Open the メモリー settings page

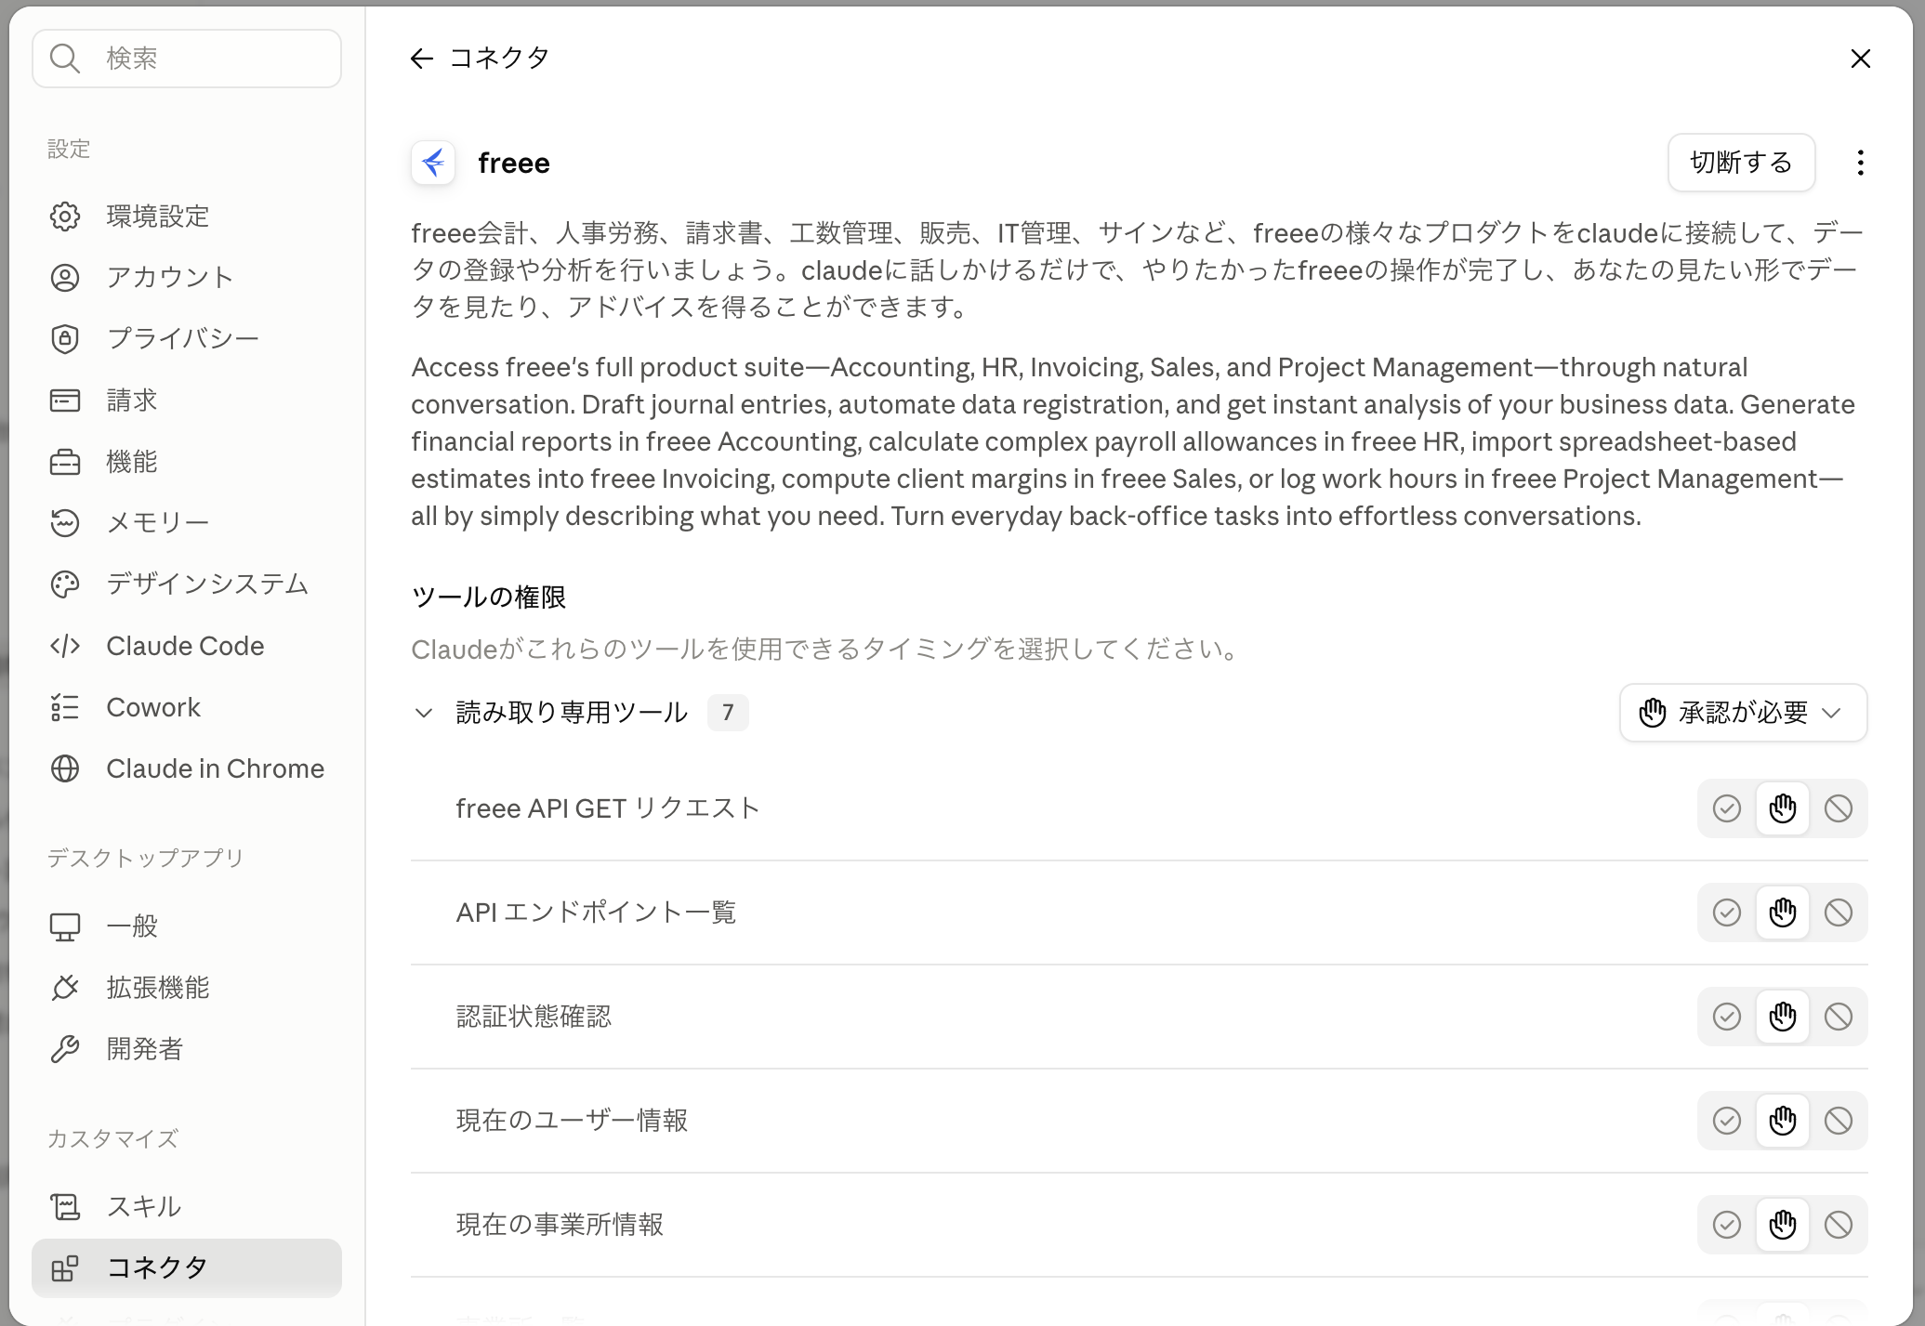pos(187,523)
